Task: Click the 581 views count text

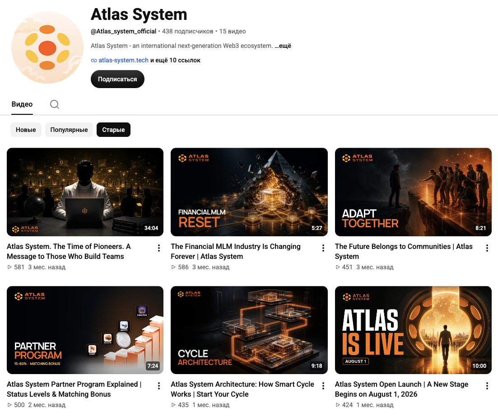Action: (19, 267)
